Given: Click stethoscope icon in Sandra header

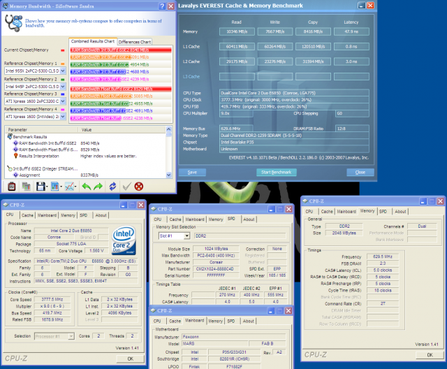Looking at the screenshot, I should click(x=13, y=23).
